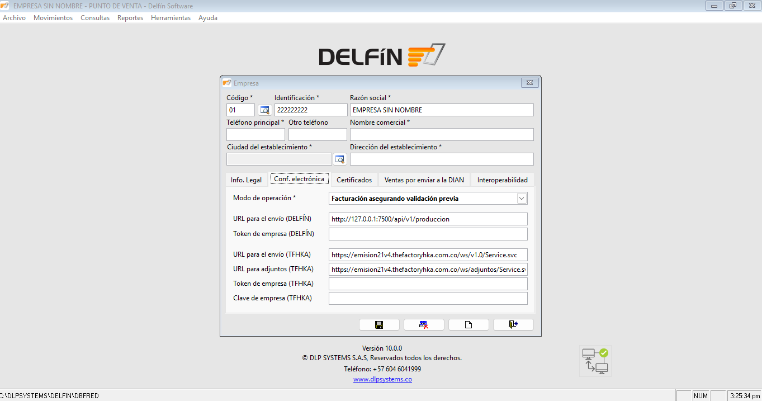The height and width of the screenshot is (401, 762).
Task: Open the Herramientas menu
Action: pos(171,18)
